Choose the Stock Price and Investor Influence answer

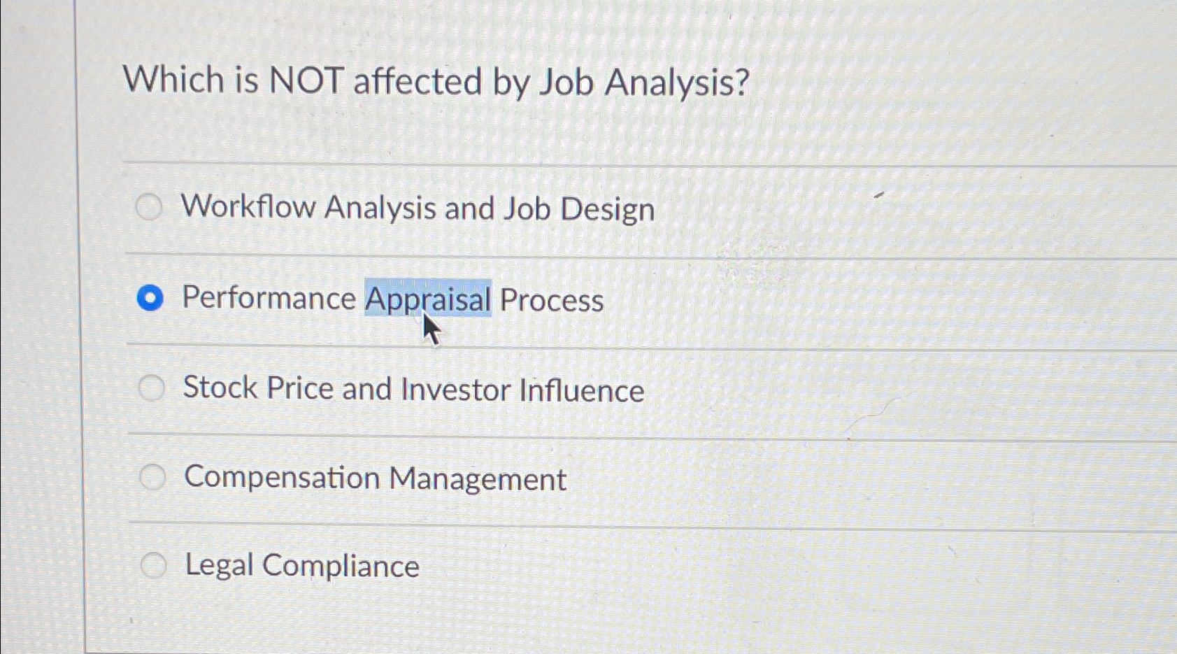coord(152,388)
